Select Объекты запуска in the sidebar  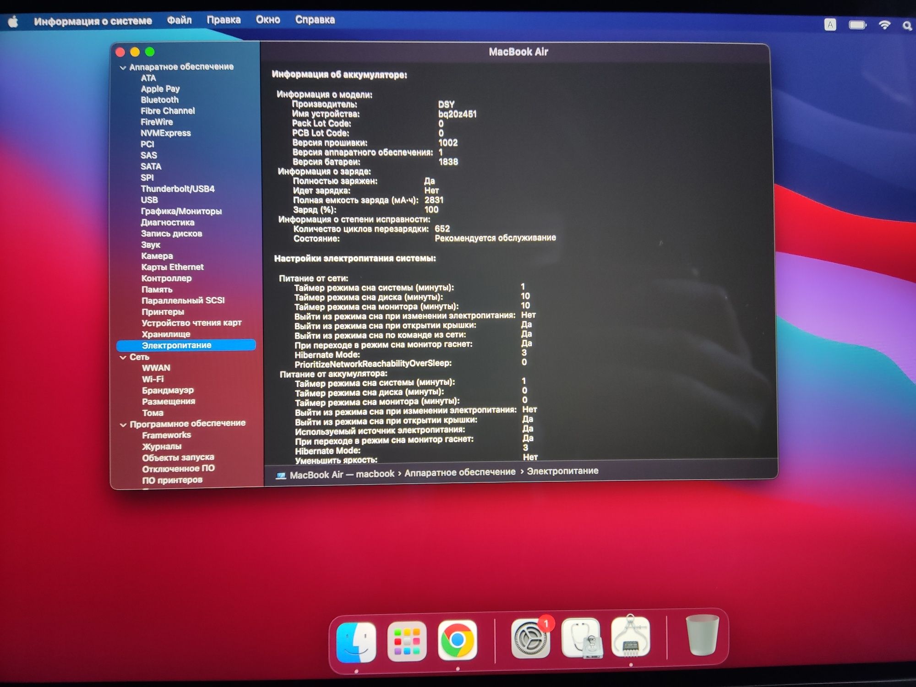point(178,458)
